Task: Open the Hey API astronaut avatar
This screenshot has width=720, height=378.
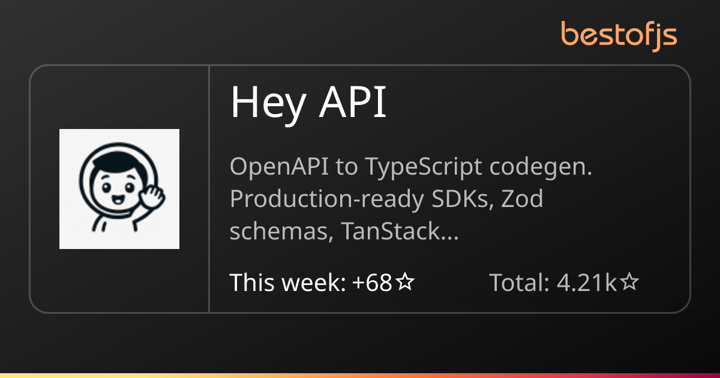Action: tap(119, 189)
